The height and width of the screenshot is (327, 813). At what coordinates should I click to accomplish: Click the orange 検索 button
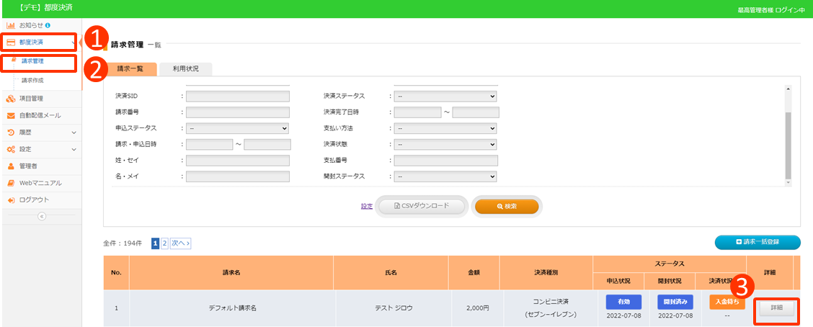[507, 206]
